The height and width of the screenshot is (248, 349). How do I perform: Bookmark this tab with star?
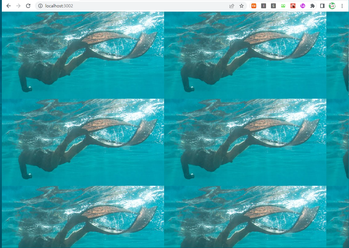pyautogui.click(x=242, y=6)
